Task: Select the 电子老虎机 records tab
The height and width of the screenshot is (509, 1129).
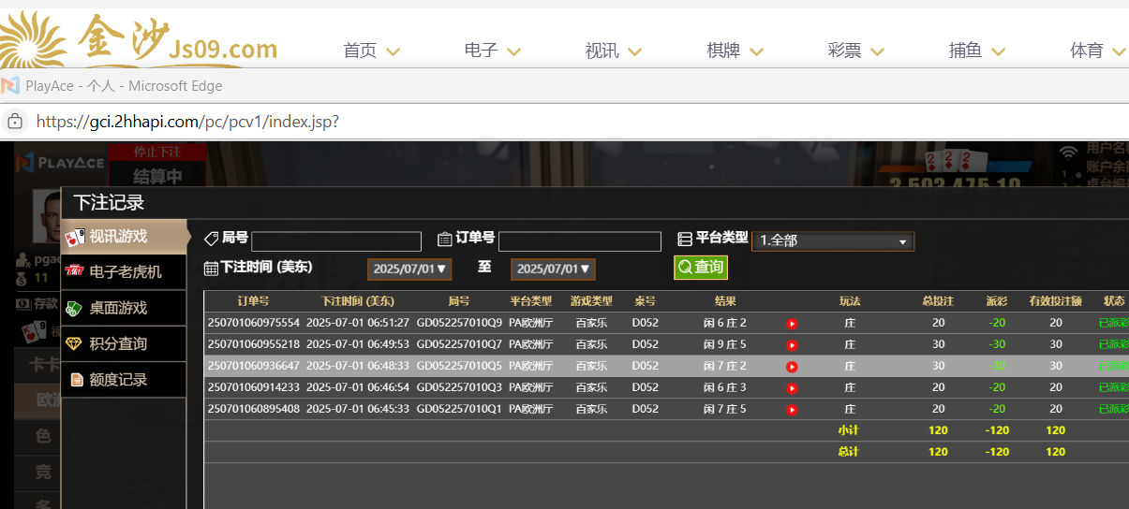Action: click(x=125, y=272)
